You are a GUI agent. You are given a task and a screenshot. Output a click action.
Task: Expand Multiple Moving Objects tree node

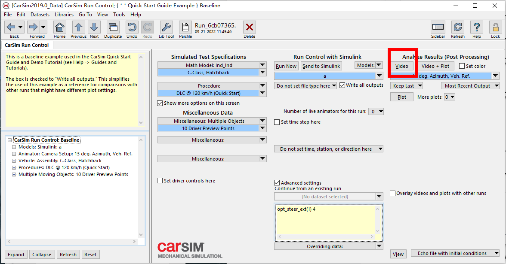[x=14, y=174]
